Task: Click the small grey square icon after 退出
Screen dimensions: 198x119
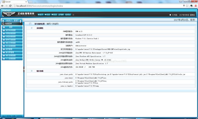Action: coord(73,15)
